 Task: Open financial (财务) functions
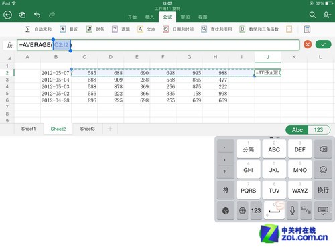[95, 29]
